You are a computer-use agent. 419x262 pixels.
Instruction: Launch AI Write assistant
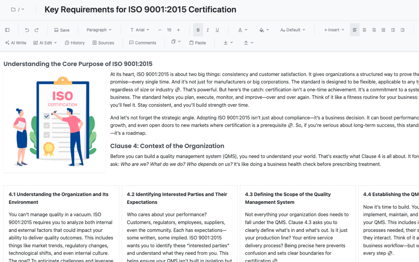coord(16,43)
